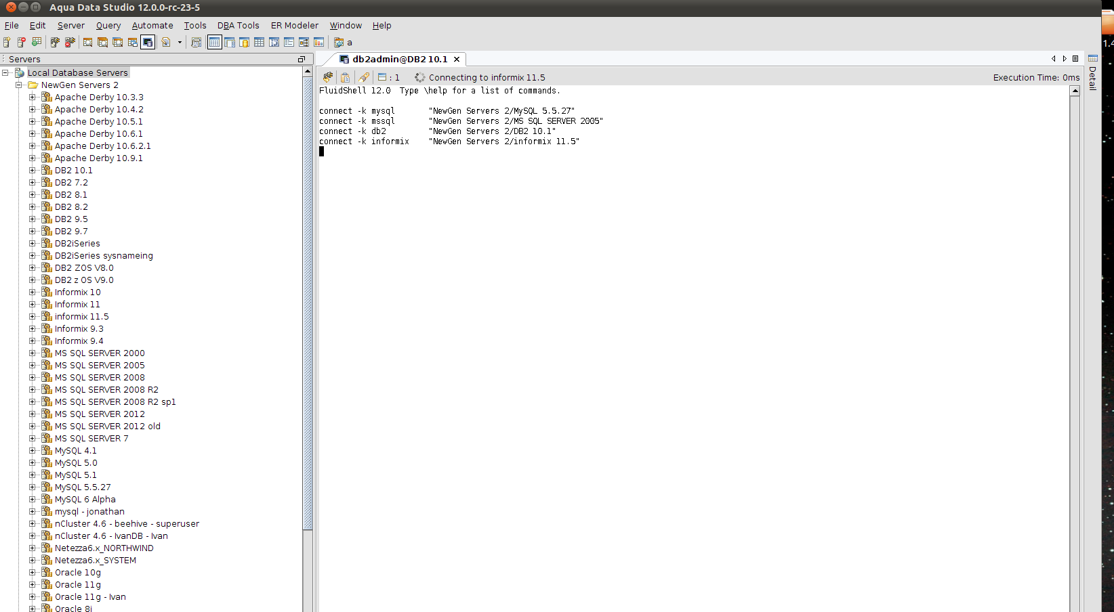Click the server grid icon with green dot
The height and width of the screenshot is (612, 1114).
[x=37, y=42]
